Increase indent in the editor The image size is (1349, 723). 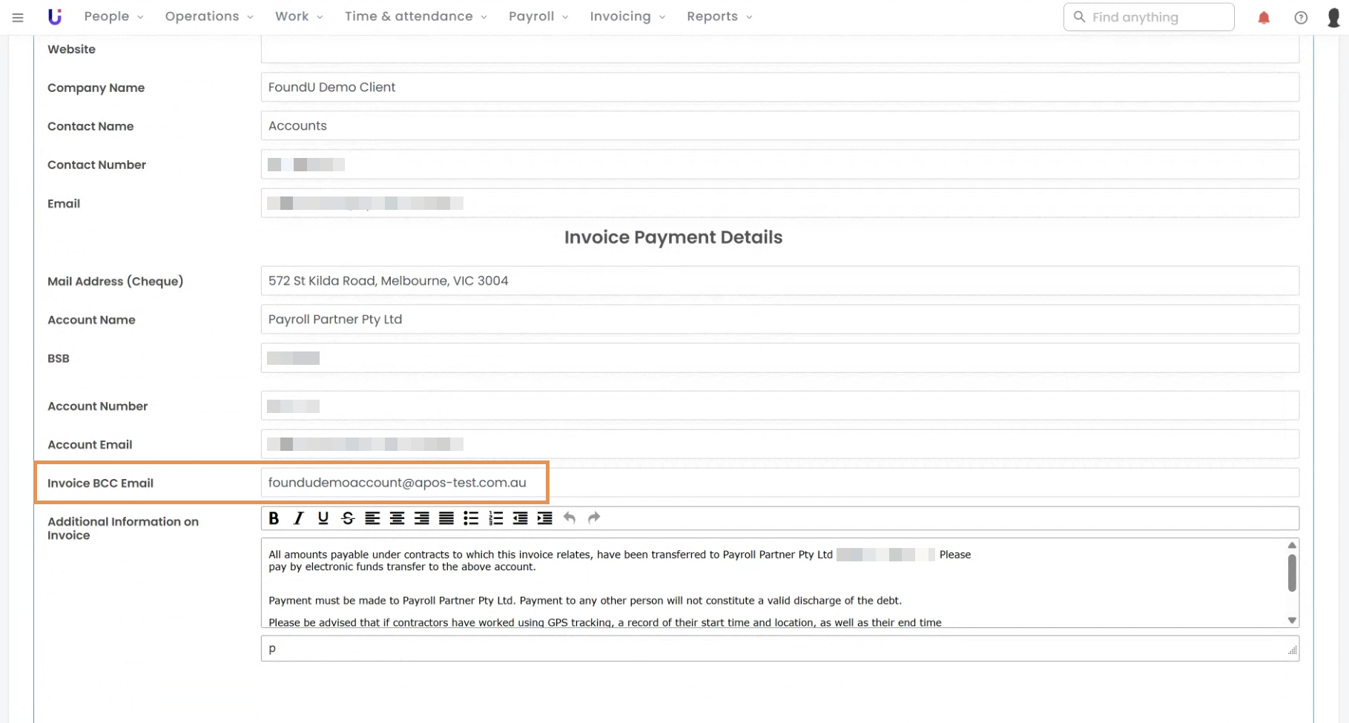[544, 518]
